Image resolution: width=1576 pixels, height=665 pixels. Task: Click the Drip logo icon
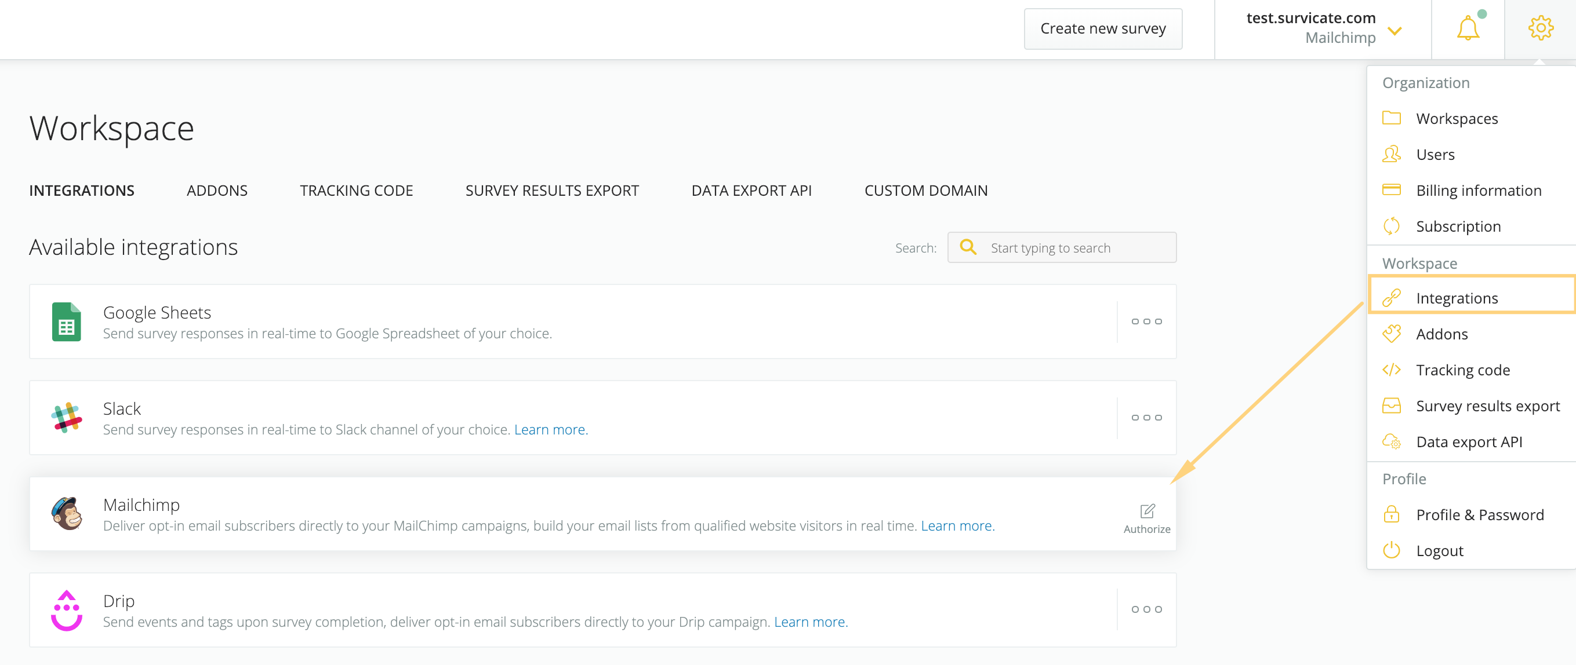tap(66, 610)
